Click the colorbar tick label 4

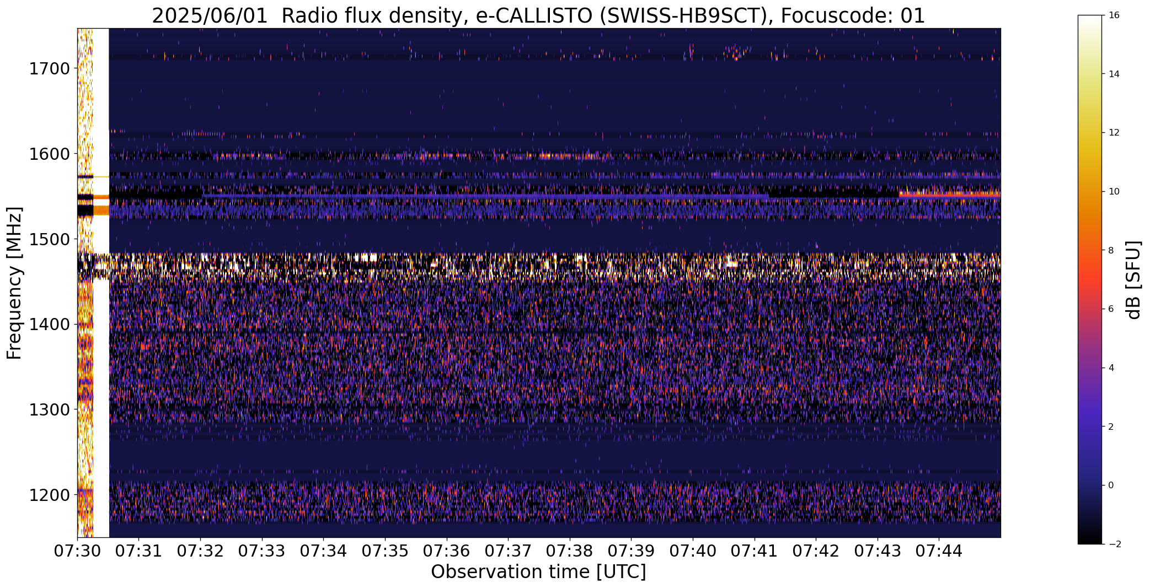(1111, 368)
